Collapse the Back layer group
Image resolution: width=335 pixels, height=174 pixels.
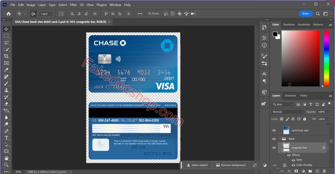[x=280, y=139]
